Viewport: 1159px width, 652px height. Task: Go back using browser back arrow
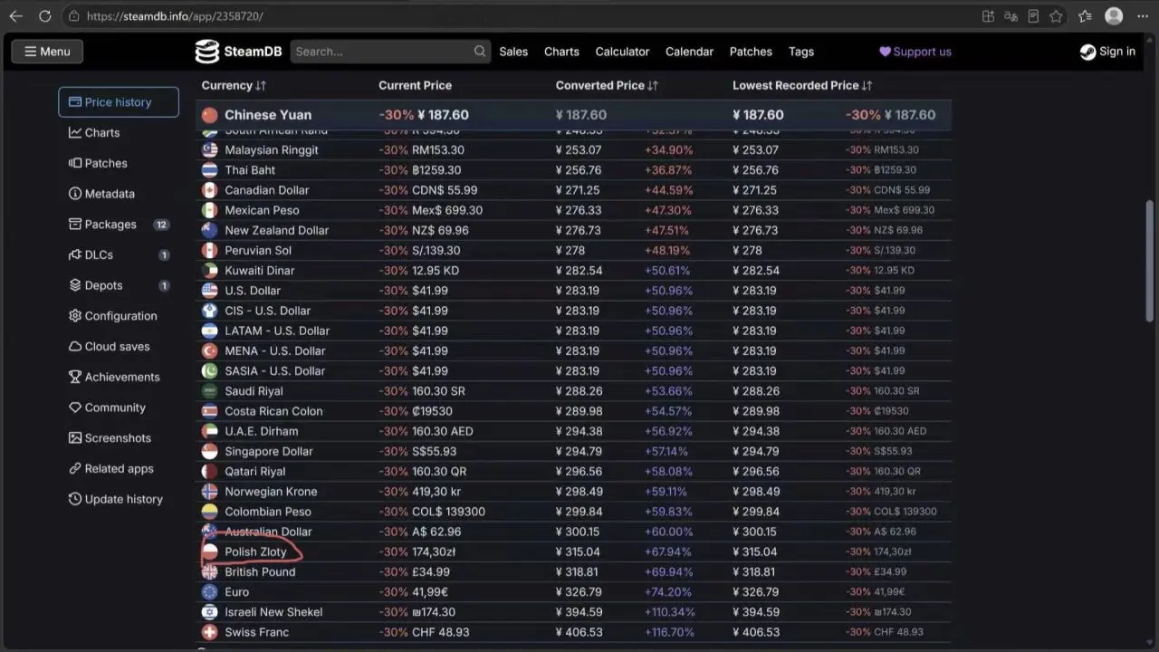click(15, 16)
